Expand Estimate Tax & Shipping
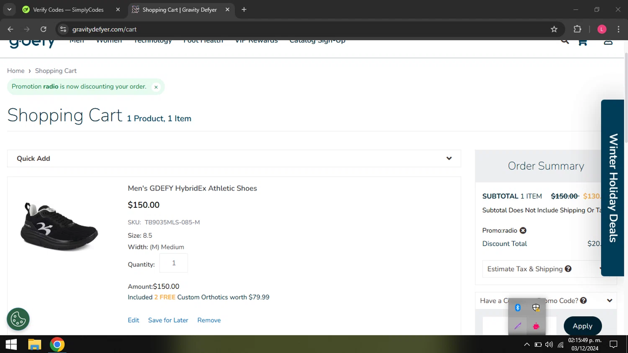Image resolution: width=628 pixels, height=353 pixels. click(542, 269)
